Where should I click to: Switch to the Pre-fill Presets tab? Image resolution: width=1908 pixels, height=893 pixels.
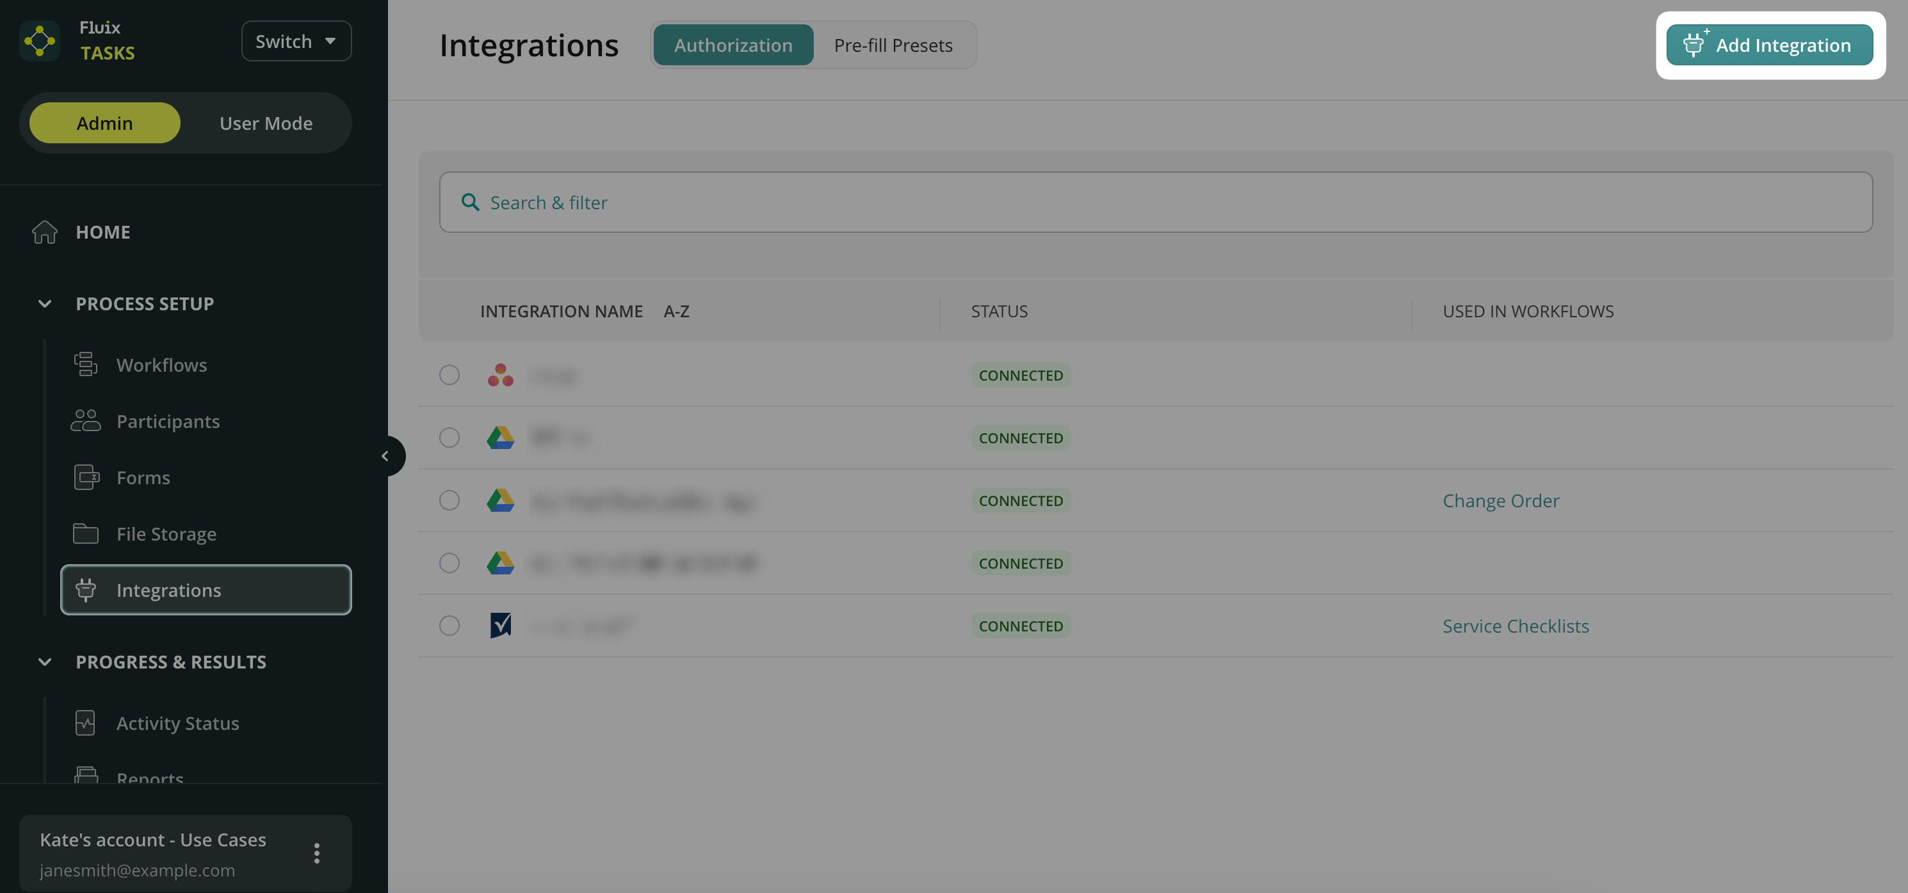pyautogui.click(x=893, y=45)
